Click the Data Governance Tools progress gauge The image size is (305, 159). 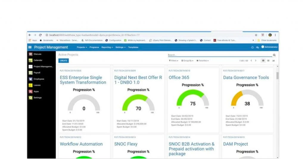pyautogui.click(x=247, y=98)
